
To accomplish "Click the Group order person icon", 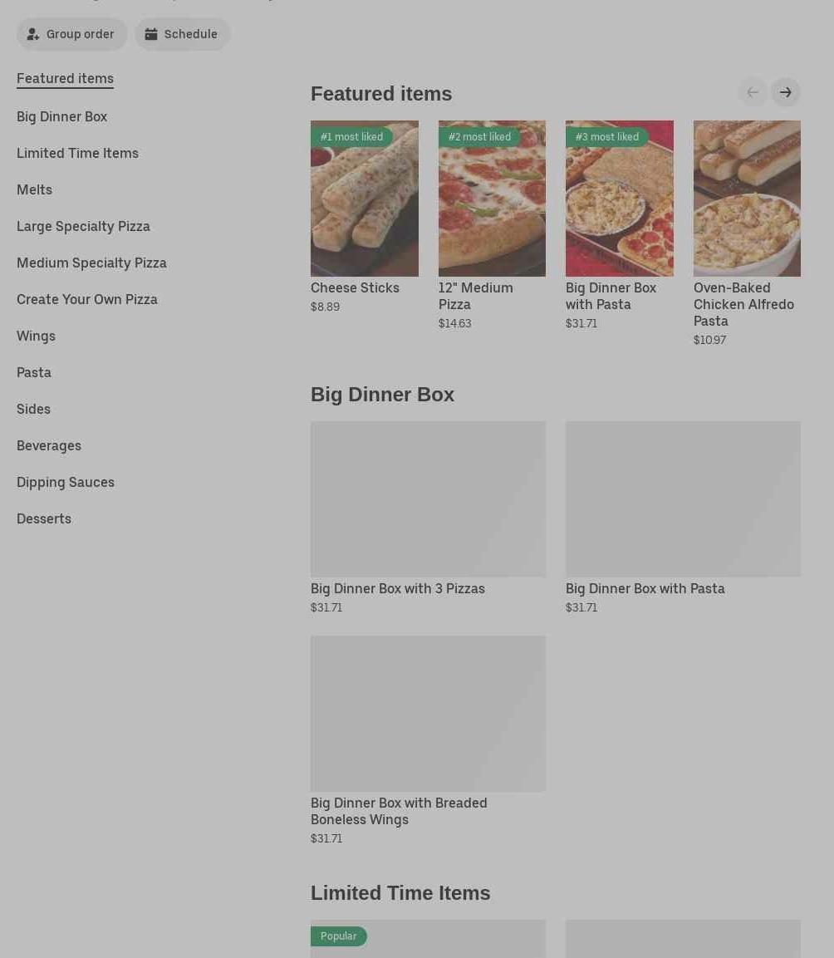I will tap(33, 34).
